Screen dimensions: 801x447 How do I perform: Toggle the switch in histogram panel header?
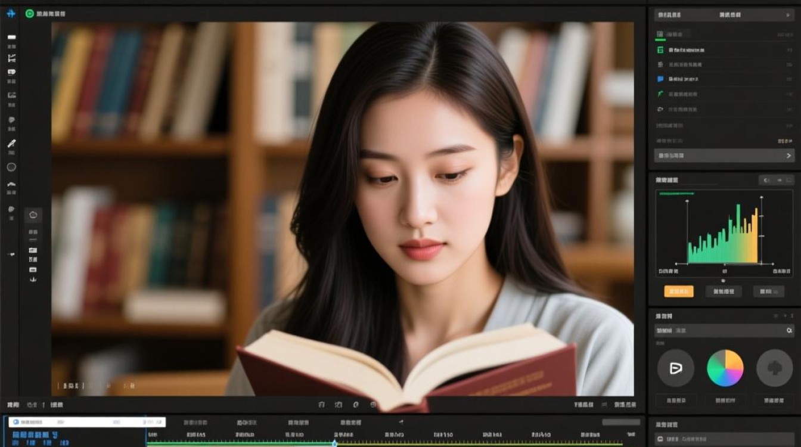tap(766, 180)
